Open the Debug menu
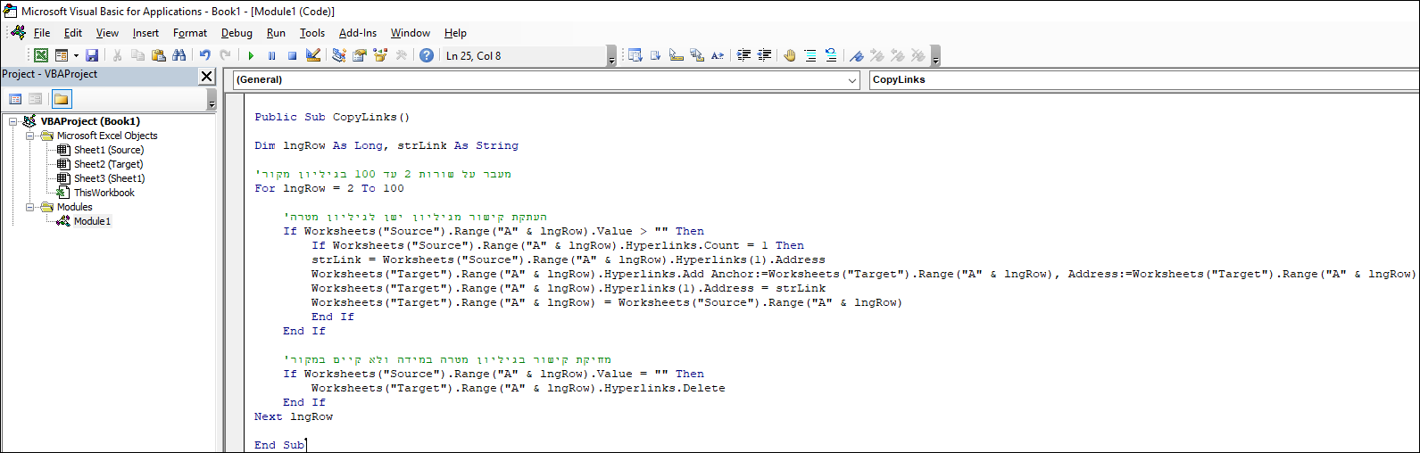Viewport: 1420px width, 453px height. click(x=237, y=33)
